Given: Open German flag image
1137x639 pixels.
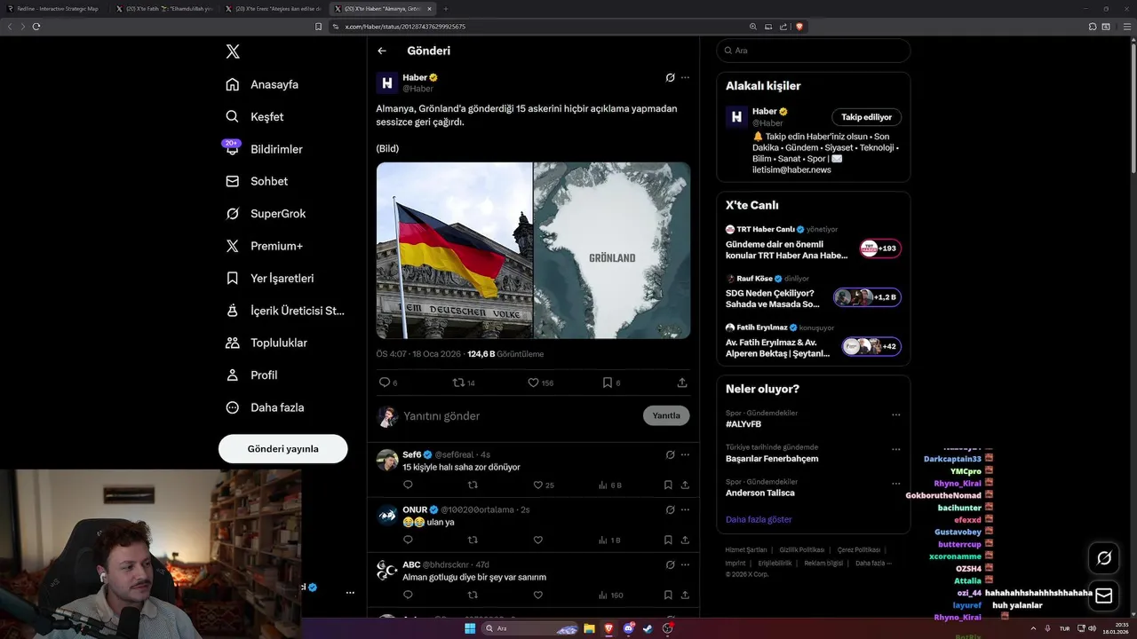Looking at the screenshot, I should (x=454, y=250).
